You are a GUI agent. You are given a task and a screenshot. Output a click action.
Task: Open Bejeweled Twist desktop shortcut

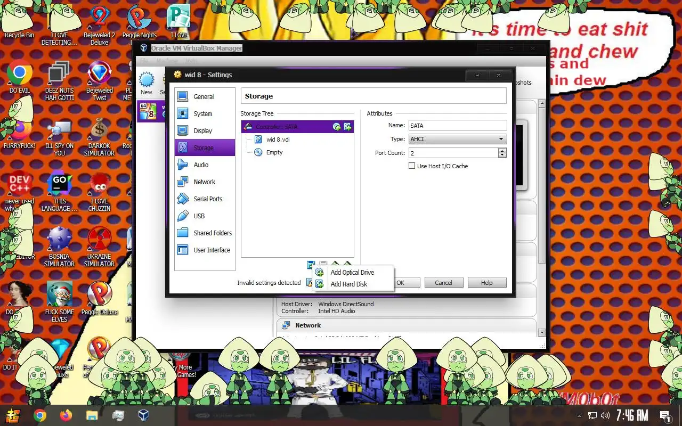(99, 81)
